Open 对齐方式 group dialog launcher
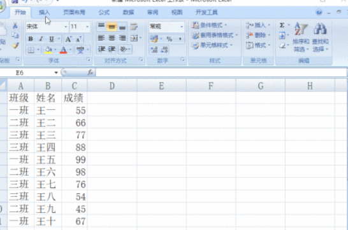This screenshot has height=230, width=348. pyautogui.click(x=141, y=59)
